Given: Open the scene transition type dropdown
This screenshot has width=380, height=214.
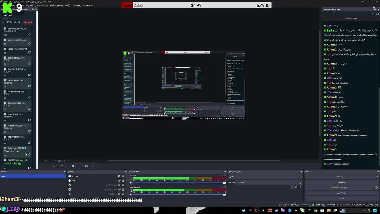Looking at the screenshot, I should pyautogui.click(x=265, y=177).
